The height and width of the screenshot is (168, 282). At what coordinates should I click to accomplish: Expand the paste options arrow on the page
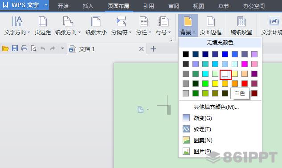[147, 109]
